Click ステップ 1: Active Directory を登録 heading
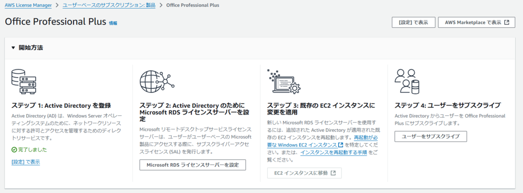The width and height of the screenshot is (523, 193). tap(61, 105)
